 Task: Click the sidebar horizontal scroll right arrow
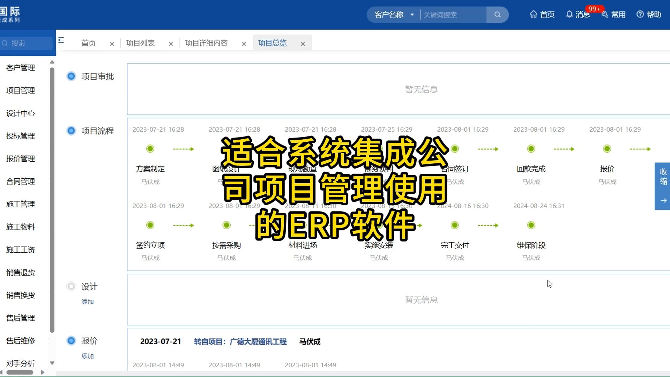point(43,372)
